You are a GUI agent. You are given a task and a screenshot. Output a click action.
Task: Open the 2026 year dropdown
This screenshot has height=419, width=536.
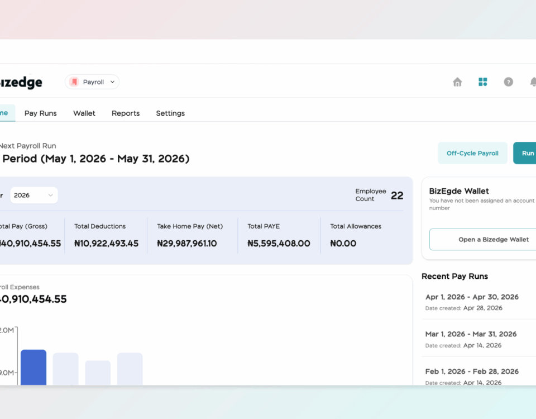(34, 196)
